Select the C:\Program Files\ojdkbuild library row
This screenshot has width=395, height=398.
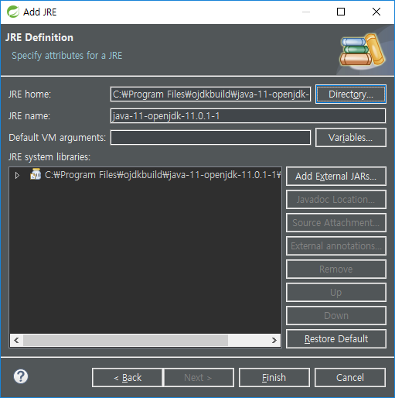click(145, 175)
